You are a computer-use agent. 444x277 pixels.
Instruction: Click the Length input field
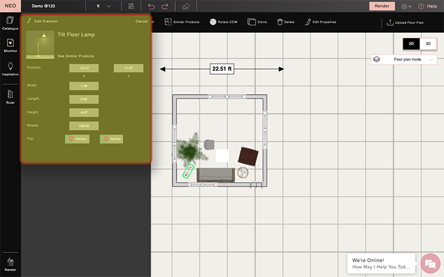[x=84, y=99]
